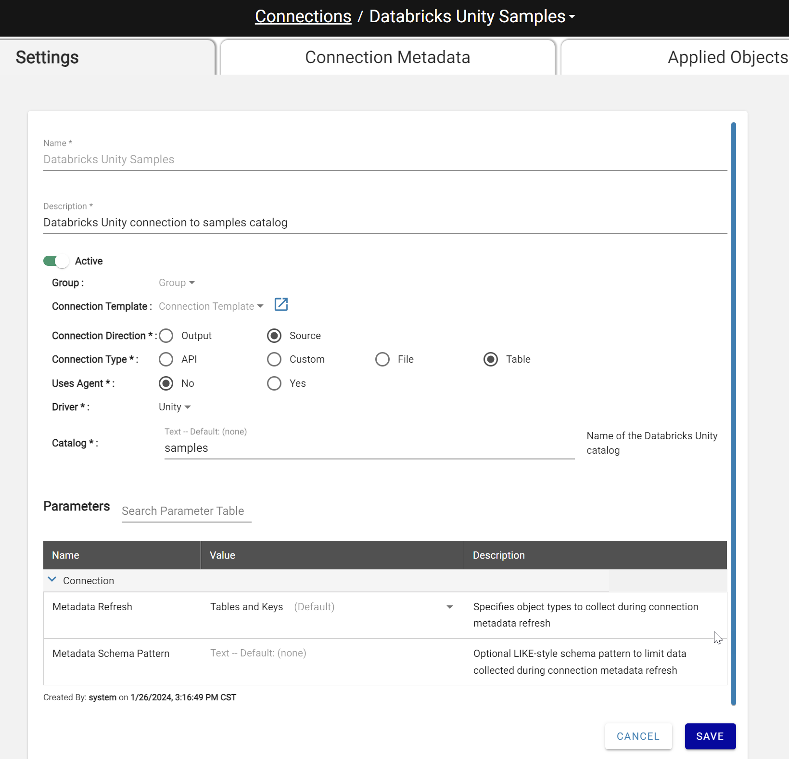Collapse the Connection parameter group
This screenshot has width=789, height=759.
point(52,579)
